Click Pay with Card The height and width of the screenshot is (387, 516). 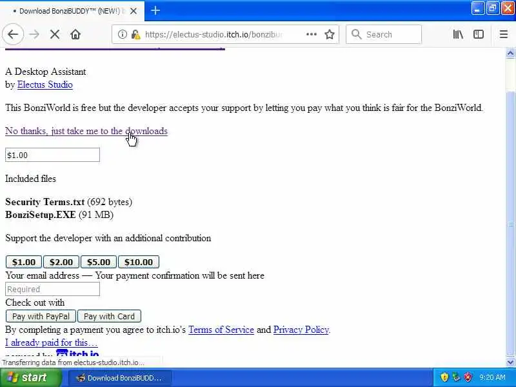point(109,316)
